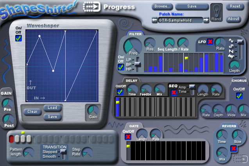Click the Rand. lightbulb randomize icon

tap(217, 13)
